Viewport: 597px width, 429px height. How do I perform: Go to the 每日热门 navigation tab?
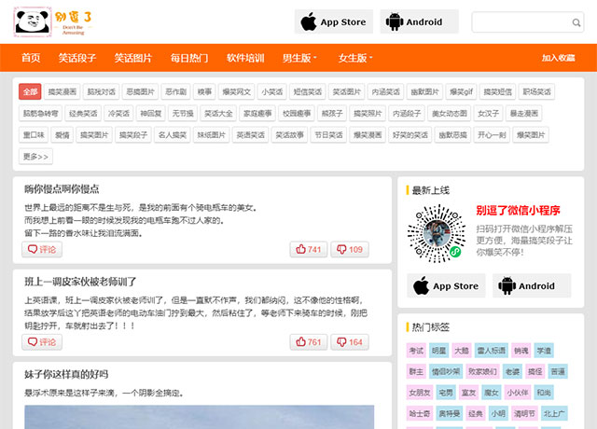[x=189, y=58]
